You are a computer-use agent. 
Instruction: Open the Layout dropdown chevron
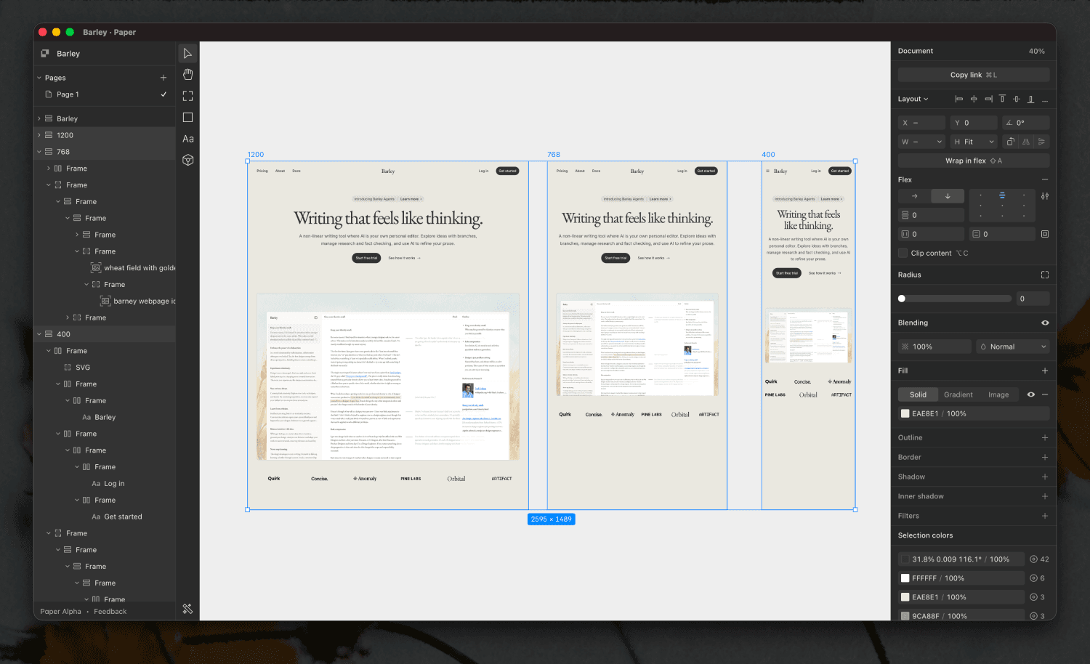[926, 99]
